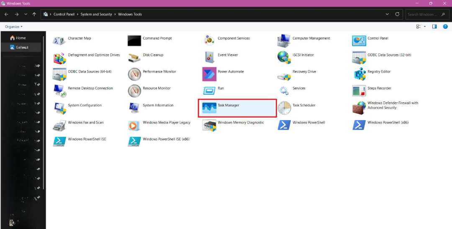
Task: Open the Registry Editor icon
Action: 359,74
